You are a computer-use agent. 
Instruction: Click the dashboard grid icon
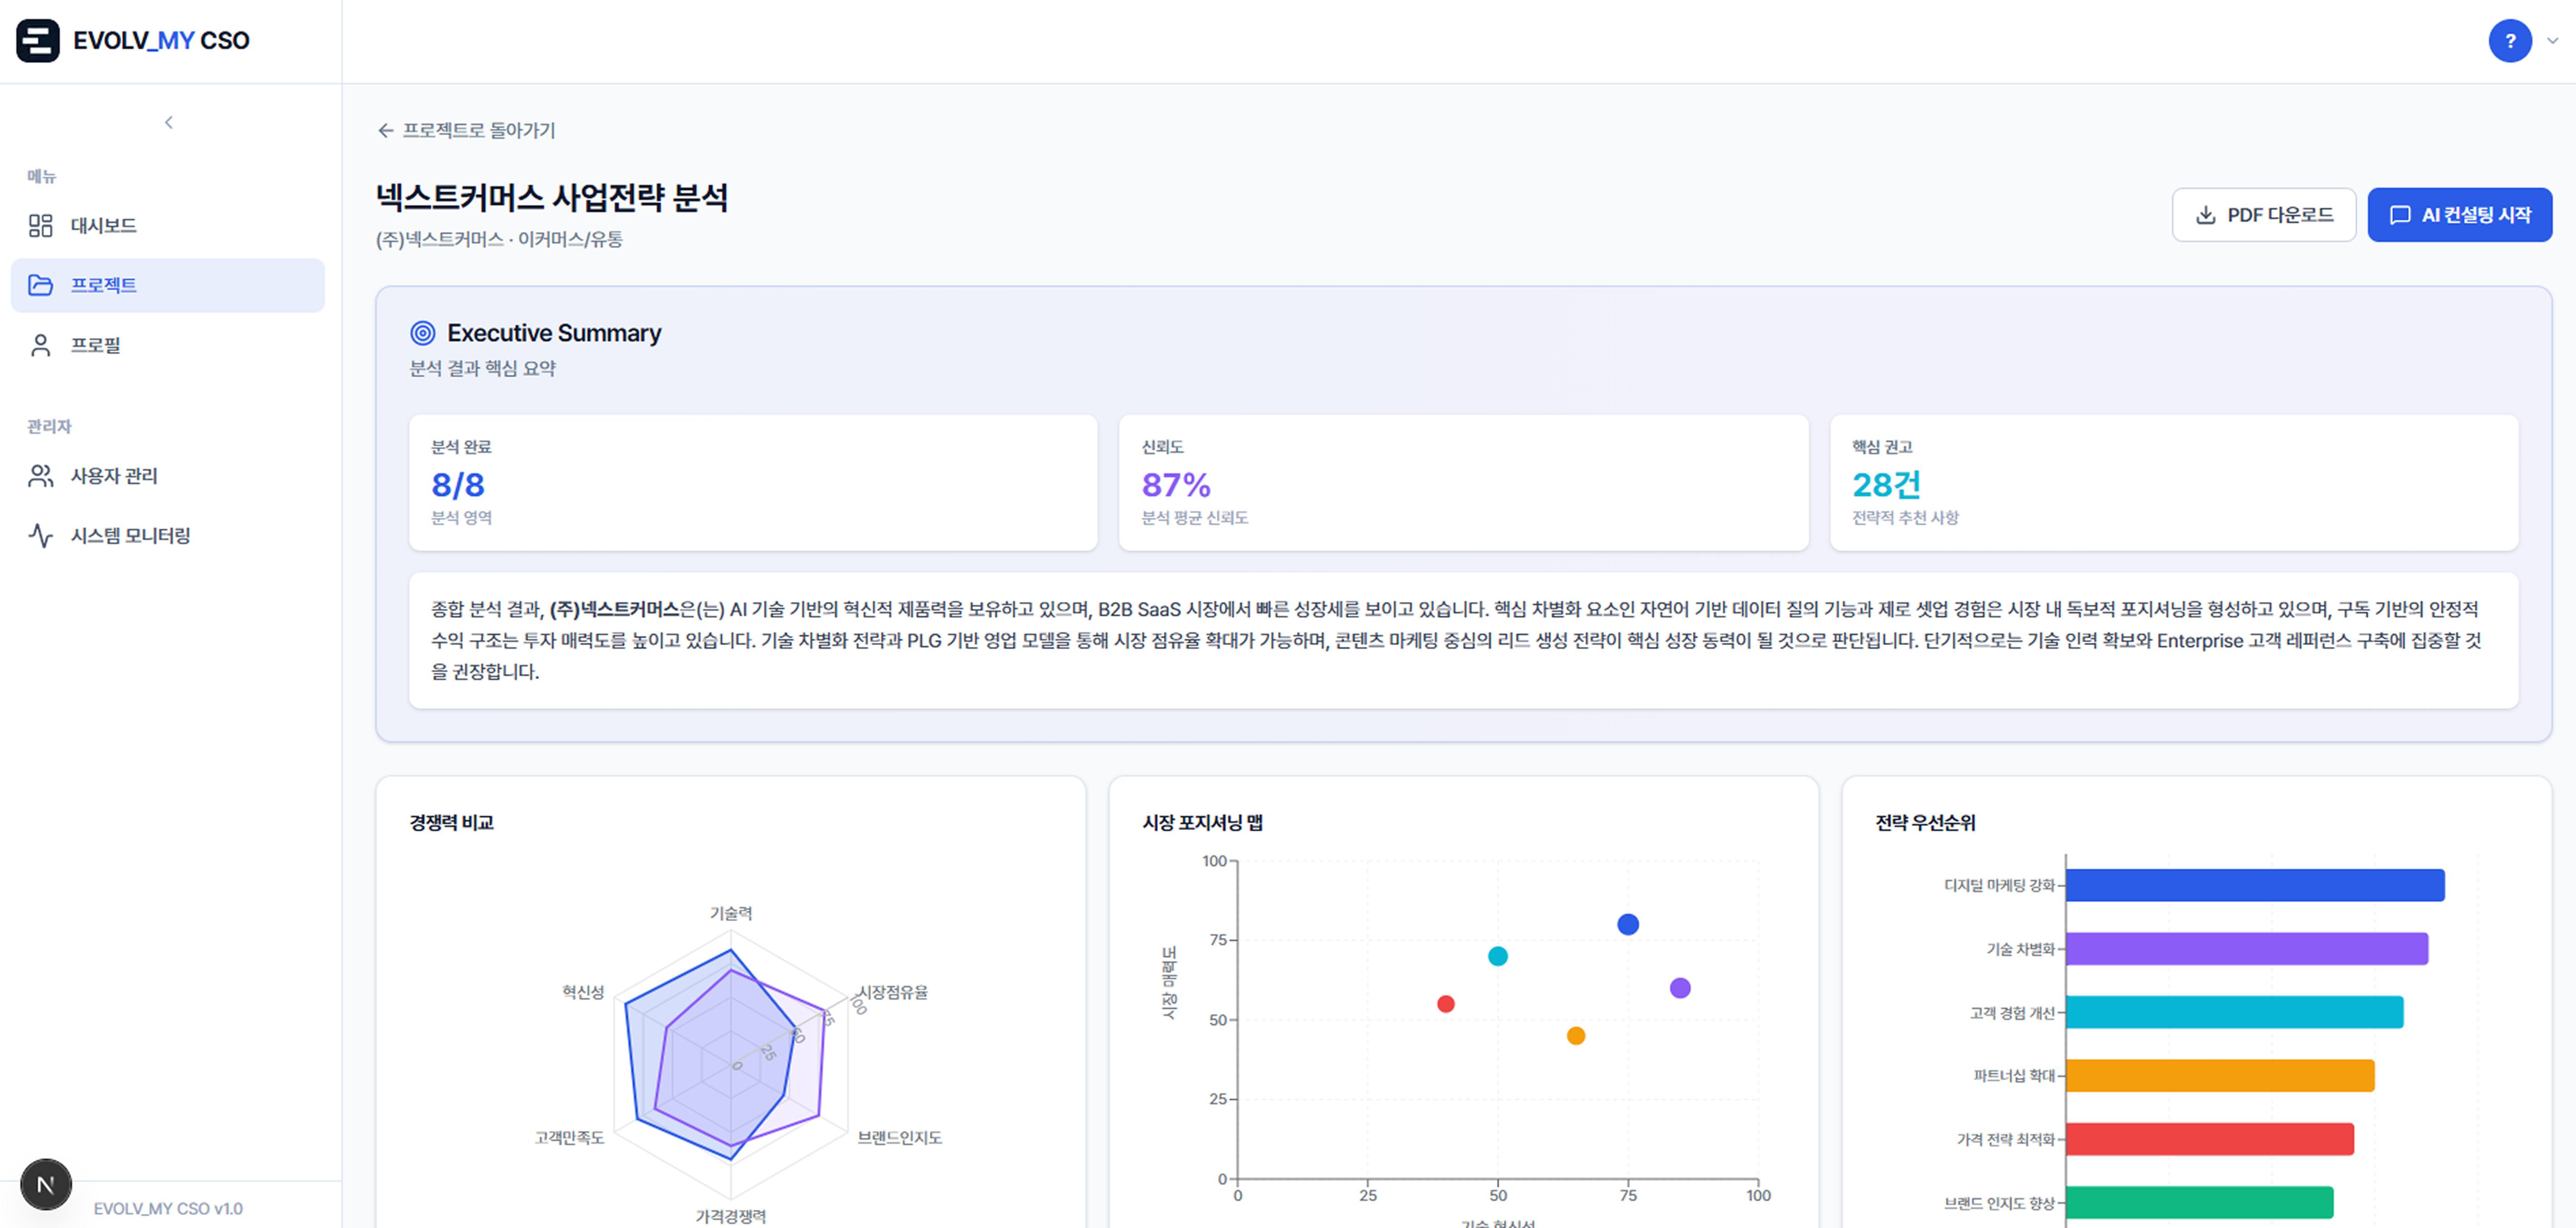[x=40, y=226]
